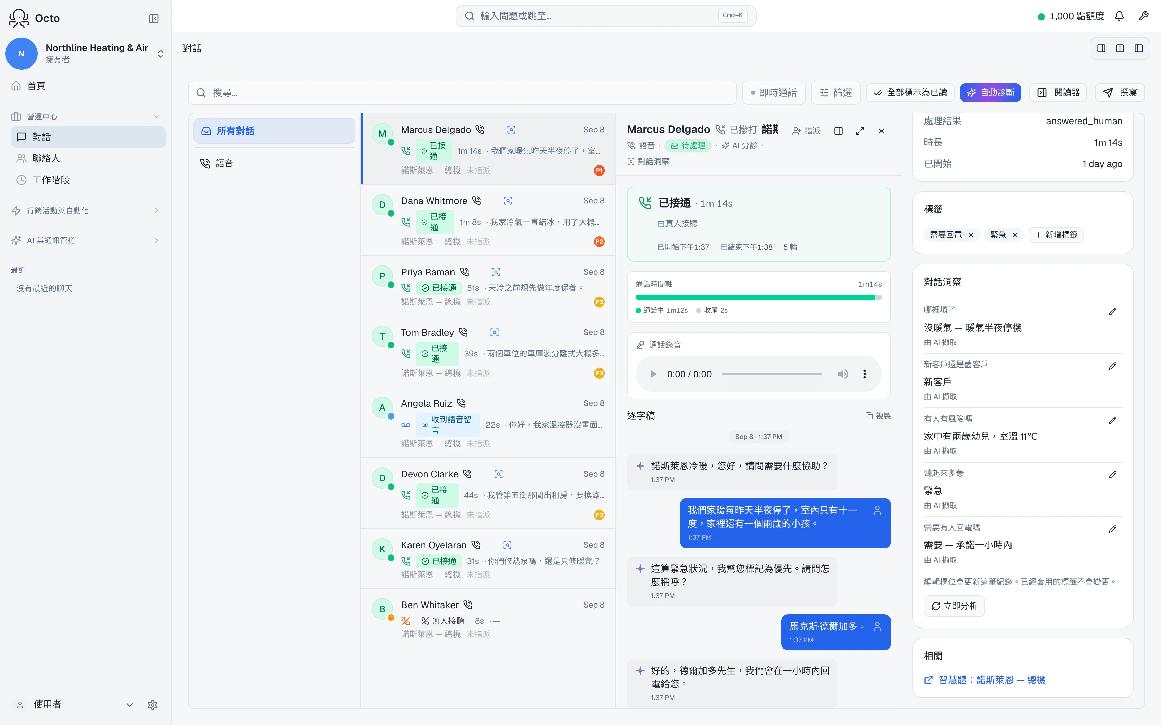Expand 行銷活動與自動化 section
The width and height of the screenshot is (1161, 725).
tap(85, 210)
